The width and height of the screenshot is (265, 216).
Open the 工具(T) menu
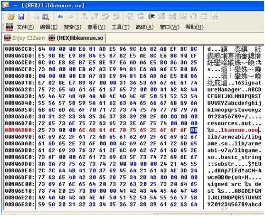(x=121, y=27)
